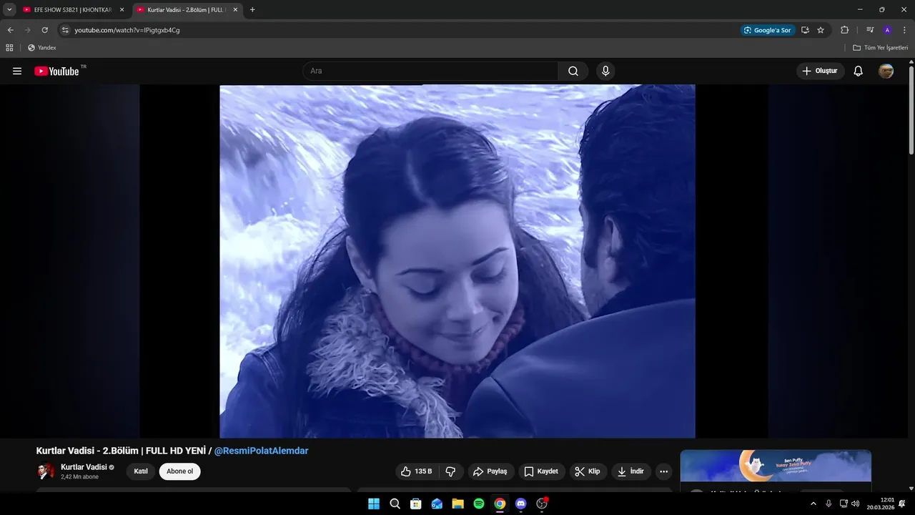Launch Microsoft Store from the taskbar

click(x=415, y=504)
